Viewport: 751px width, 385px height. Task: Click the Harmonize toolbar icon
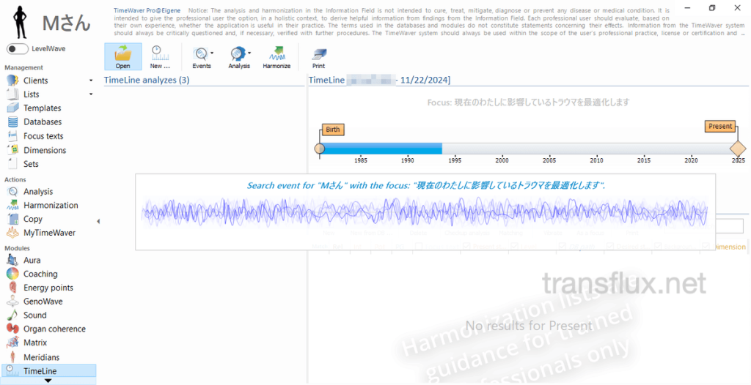tap(276, 53)
